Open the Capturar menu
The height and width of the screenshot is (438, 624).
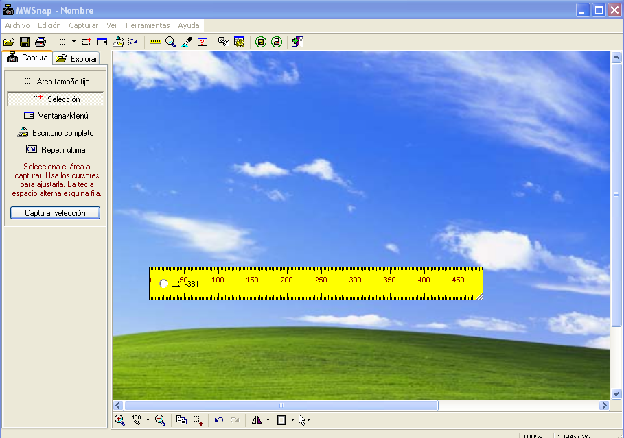click(84, 25)
